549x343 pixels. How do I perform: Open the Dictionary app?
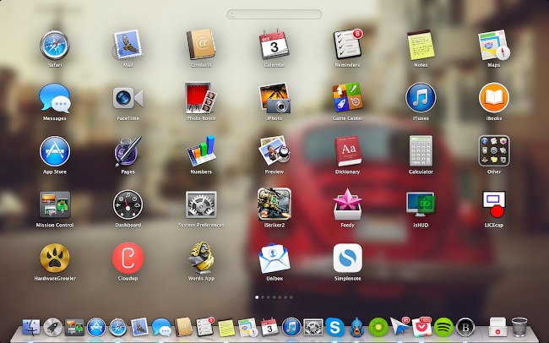(348, 151)
